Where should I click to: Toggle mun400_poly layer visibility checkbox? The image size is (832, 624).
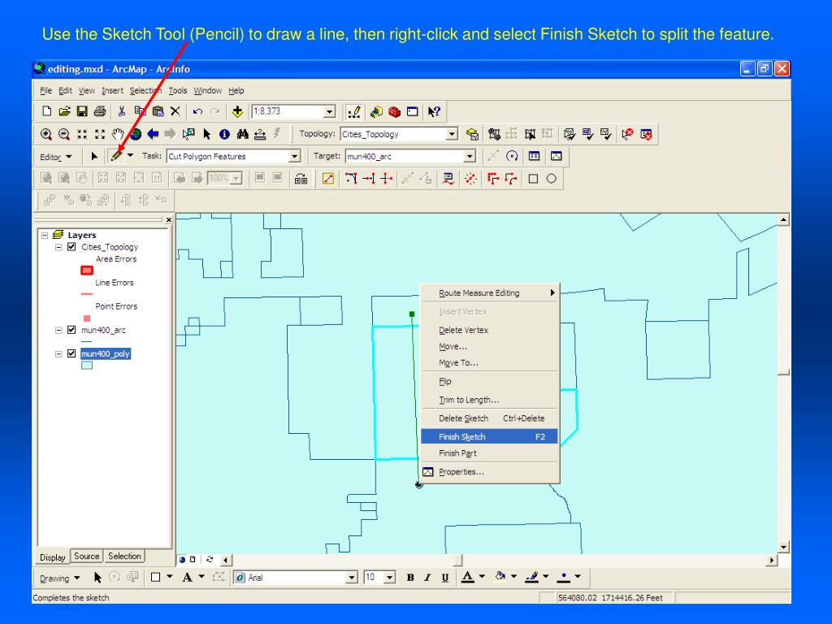coord(71,353)
